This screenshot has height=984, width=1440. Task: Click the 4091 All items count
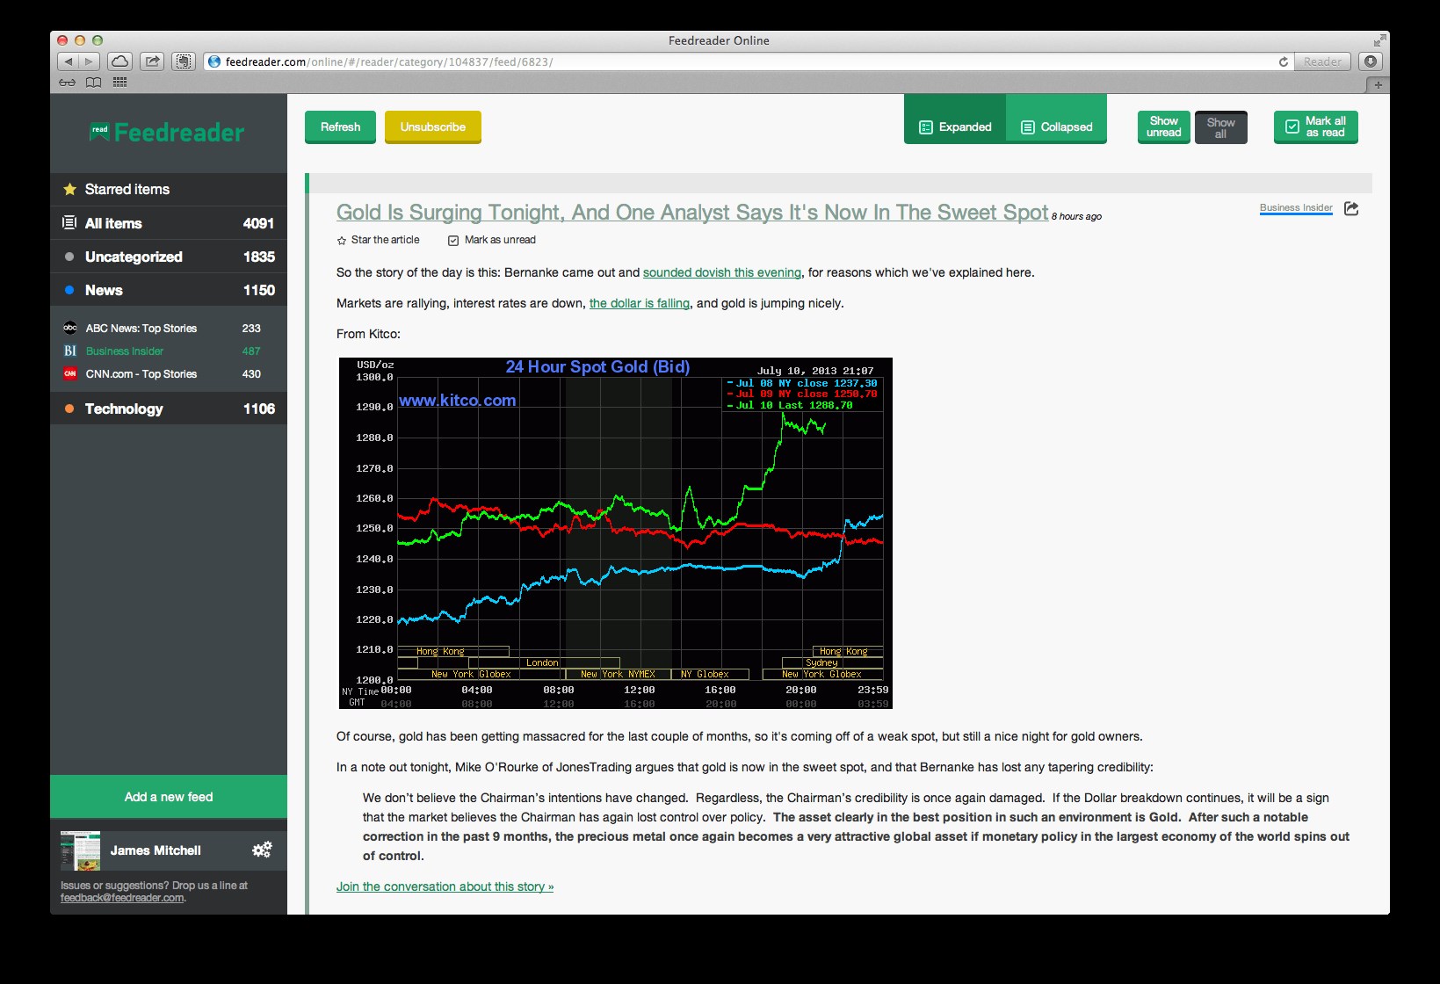click(258, 223)
